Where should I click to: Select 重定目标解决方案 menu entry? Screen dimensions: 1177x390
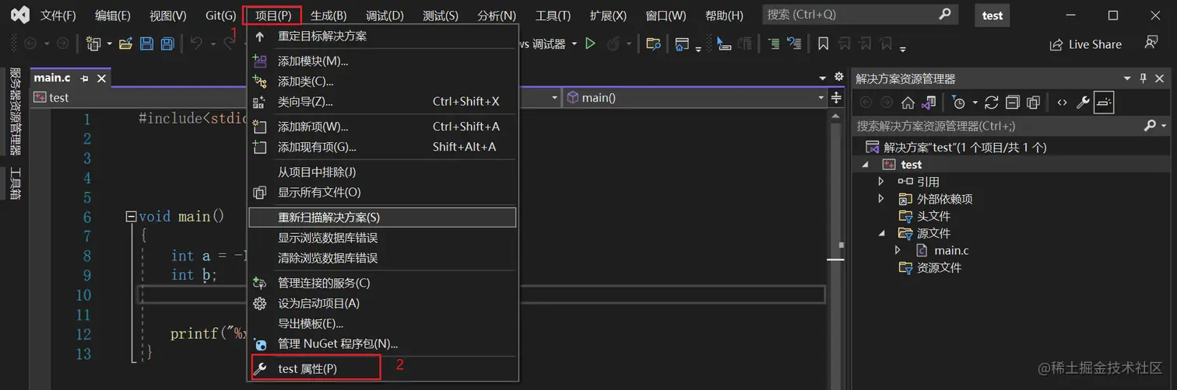383,36
